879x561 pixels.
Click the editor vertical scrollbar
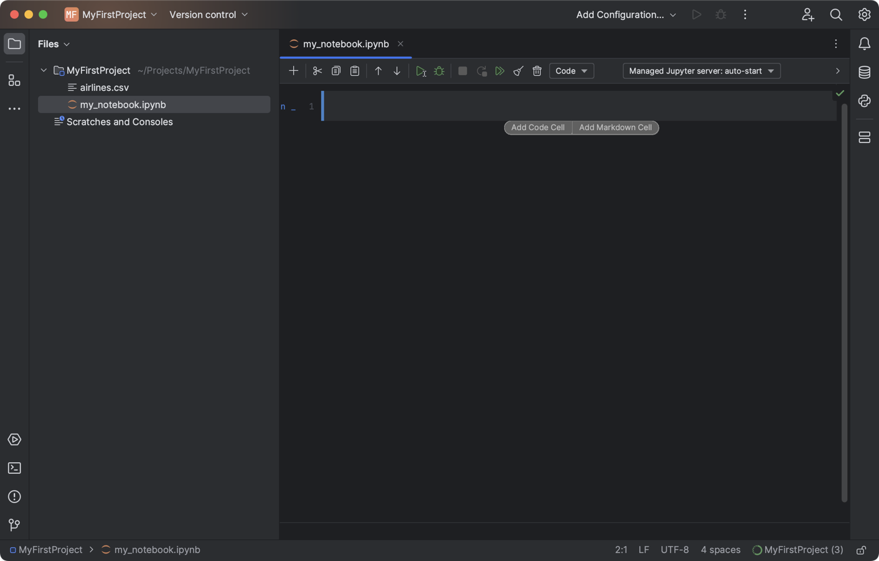(844, 299)
